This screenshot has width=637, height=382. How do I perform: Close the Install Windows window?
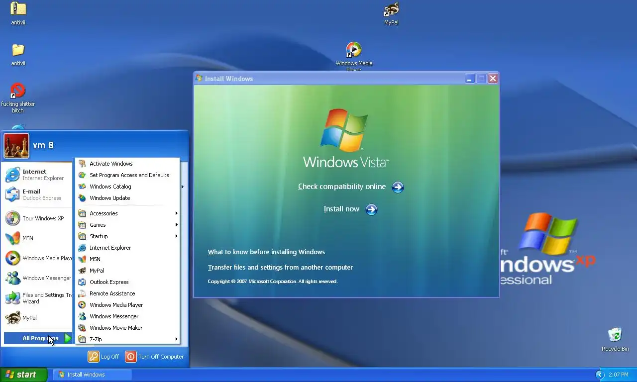(493, 79)
